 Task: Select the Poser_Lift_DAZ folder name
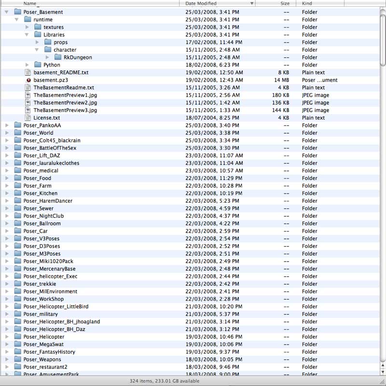point(41,155)
